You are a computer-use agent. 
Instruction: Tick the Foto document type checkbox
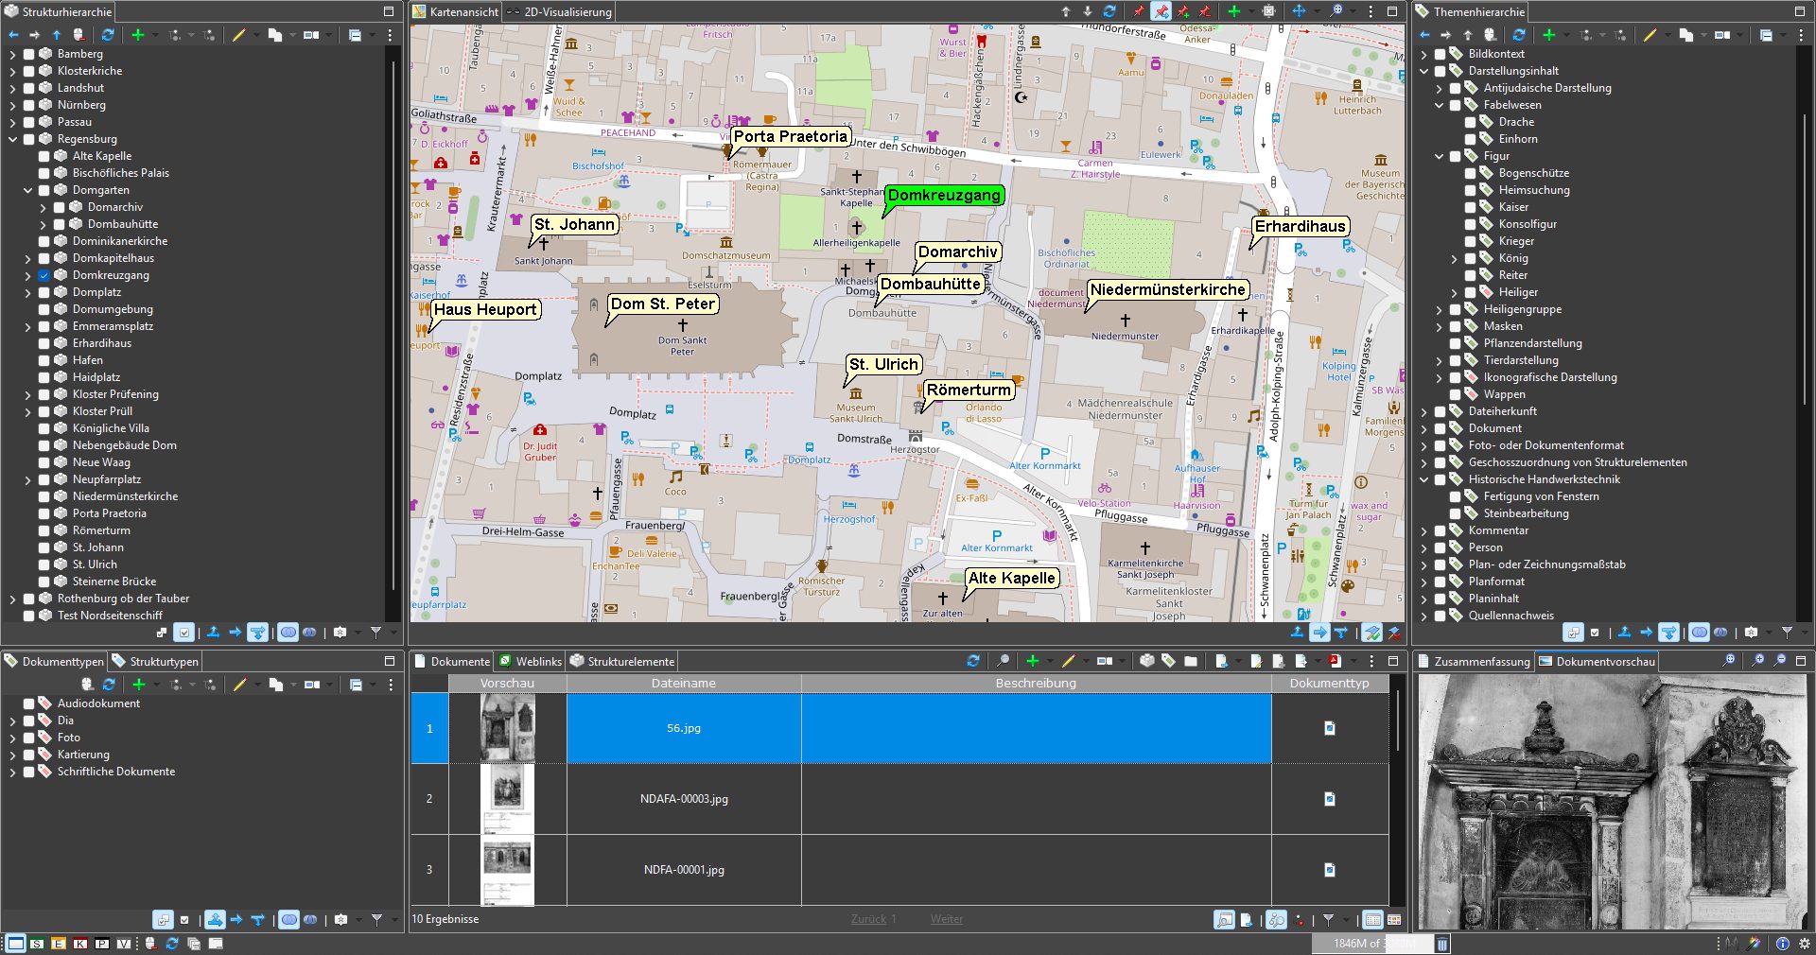click(29, 738)
